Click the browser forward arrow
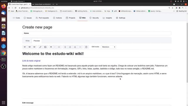Image resolution: width=188 pixels, height=106 pixels. point(12,8)
